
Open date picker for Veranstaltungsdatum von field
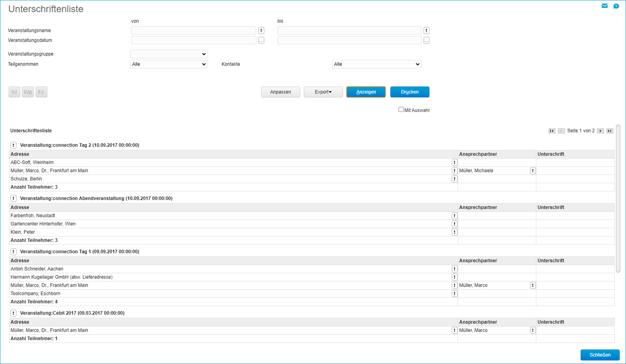261,40
